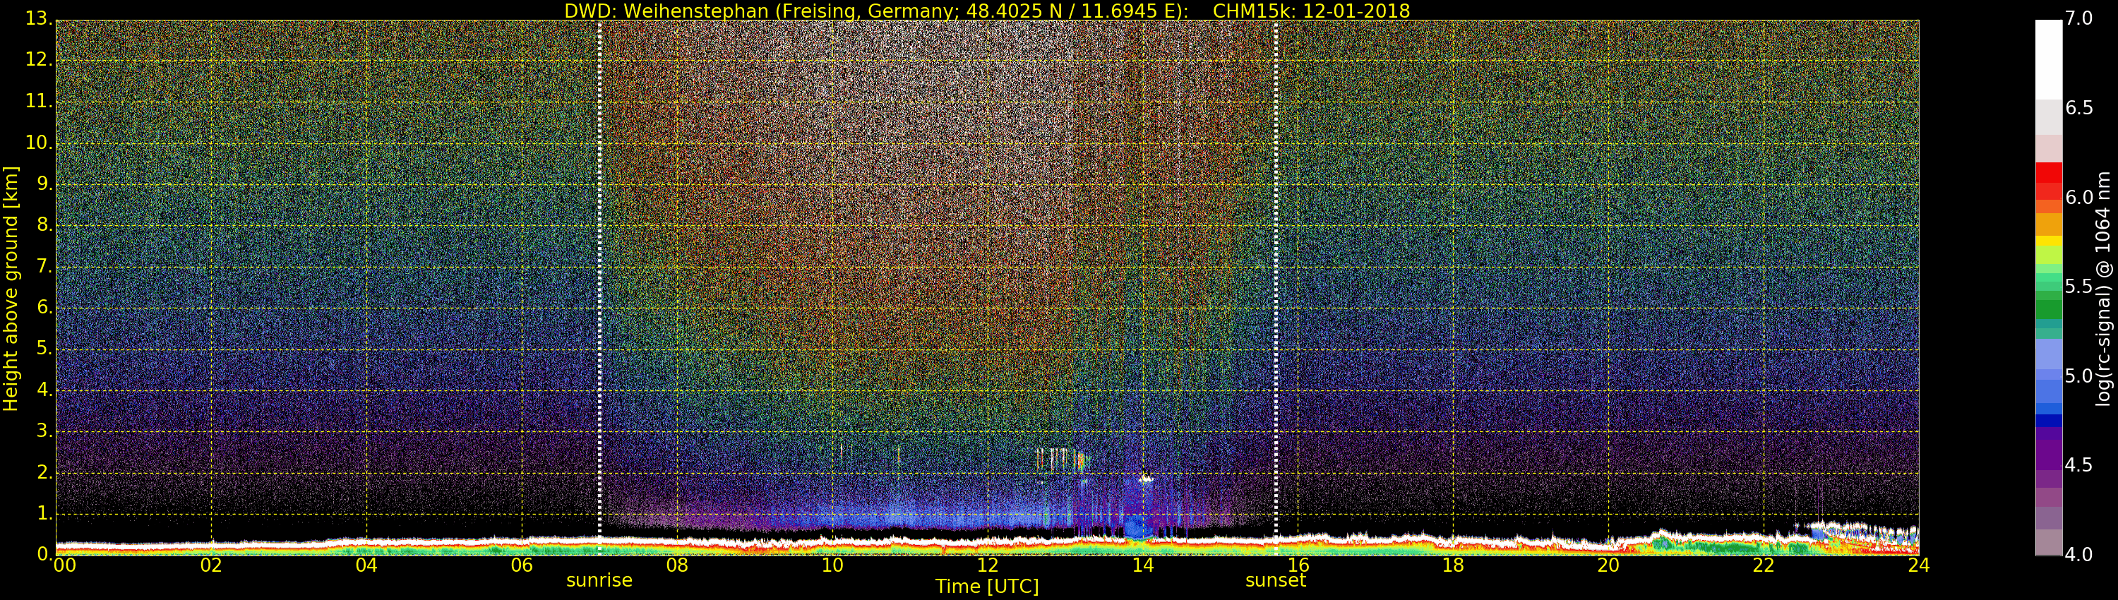Click the white band at colorbar top
The width and height of the screenshot is (2118, 600).
coord(2047,58)
